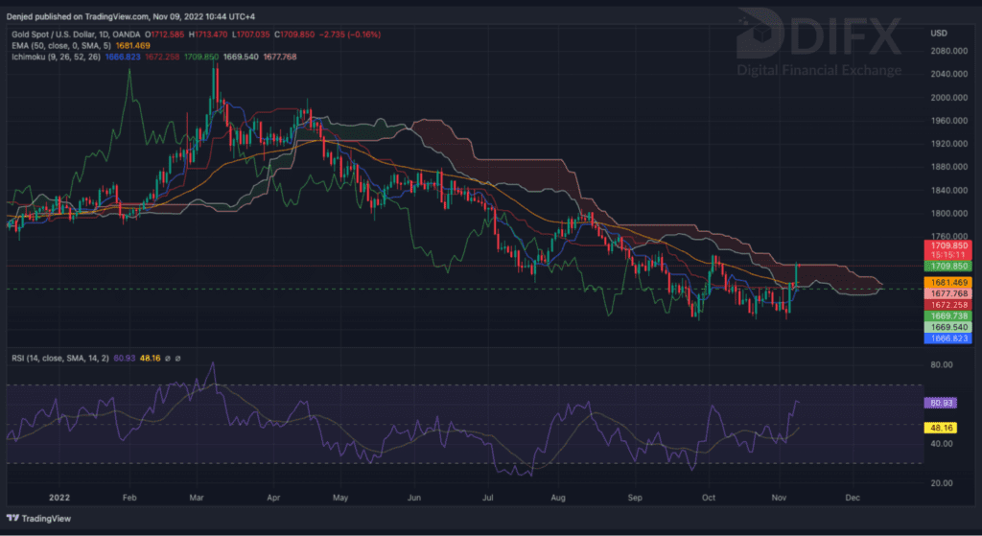Image resolution: width=982 pixels, height=536 pixels.
Task: Click the DIFX logo watermark
Action: click(818, 39)
